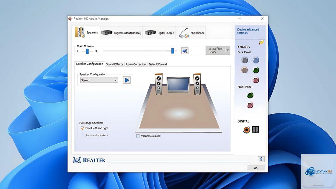Open the Digital Output(Optical) device tab
The width and height of the screenshot is (336, 189).
121,33
